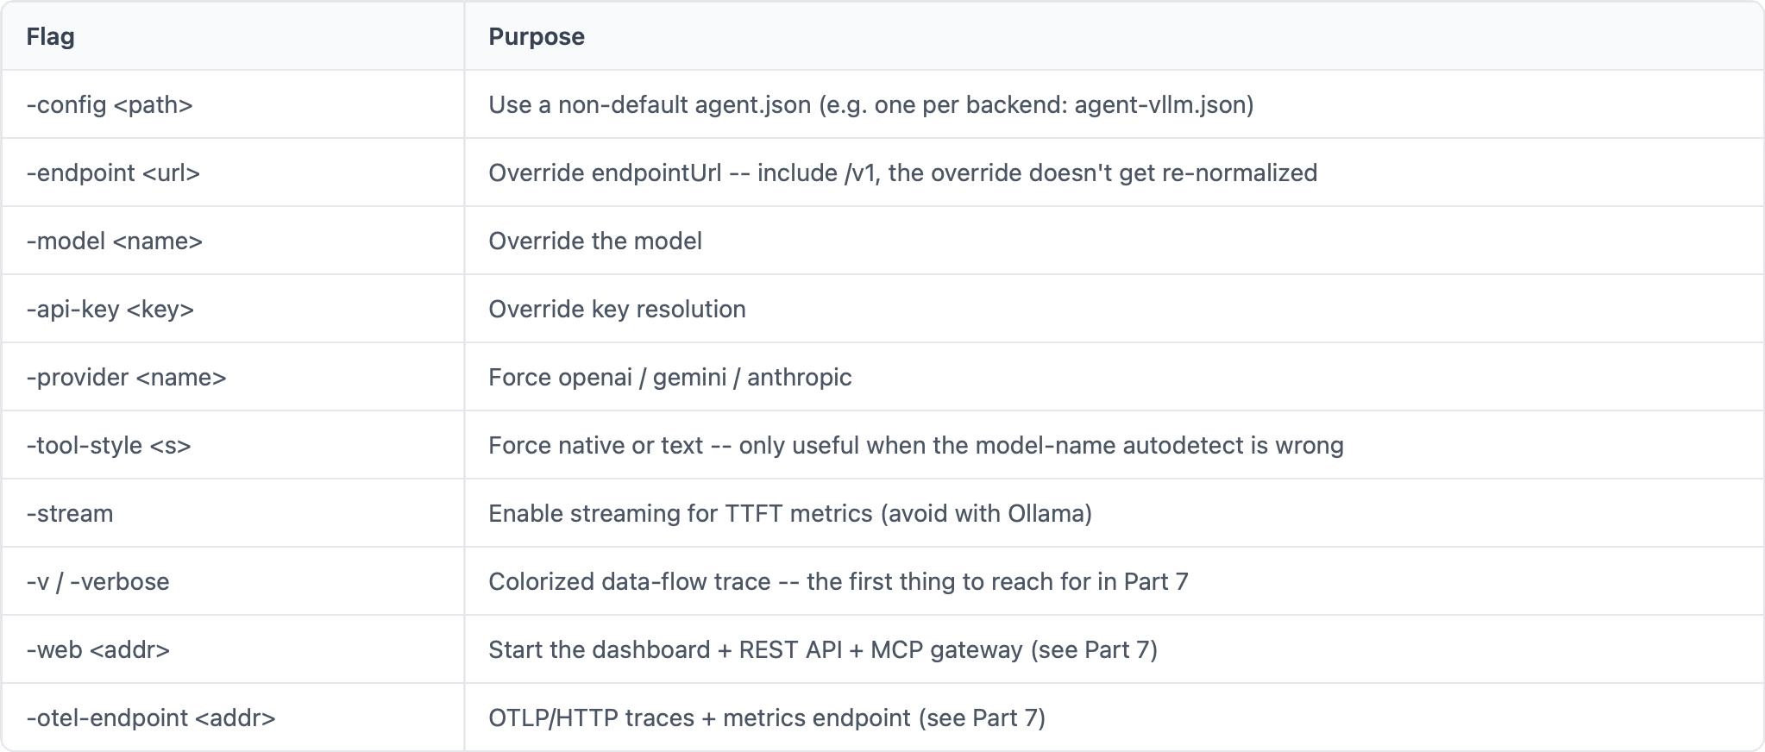Click the 'Override key resolution' text
The width and height of the screenshot is (1765, 752).
click(x=617, y=309)
